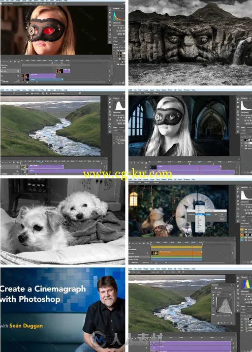Open the File menu in B&W mask screenshot
This screenshot has width=252, height=352.
click(x=134, y=90)
